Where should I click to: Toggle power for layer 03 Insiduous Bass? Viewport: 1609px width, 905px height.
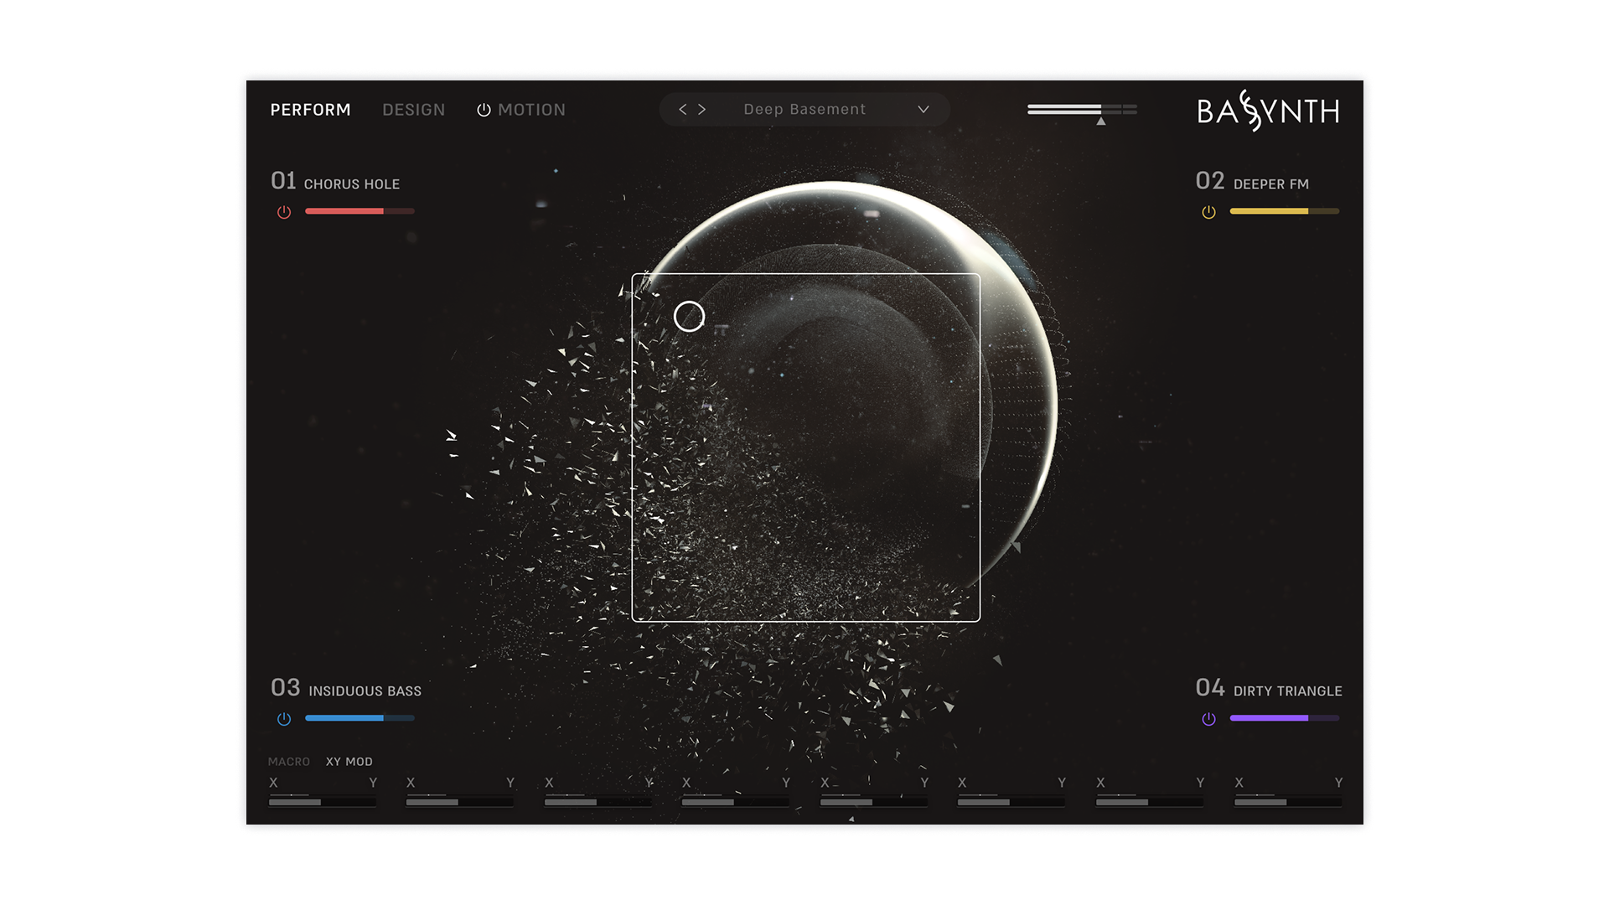[284, 719]
